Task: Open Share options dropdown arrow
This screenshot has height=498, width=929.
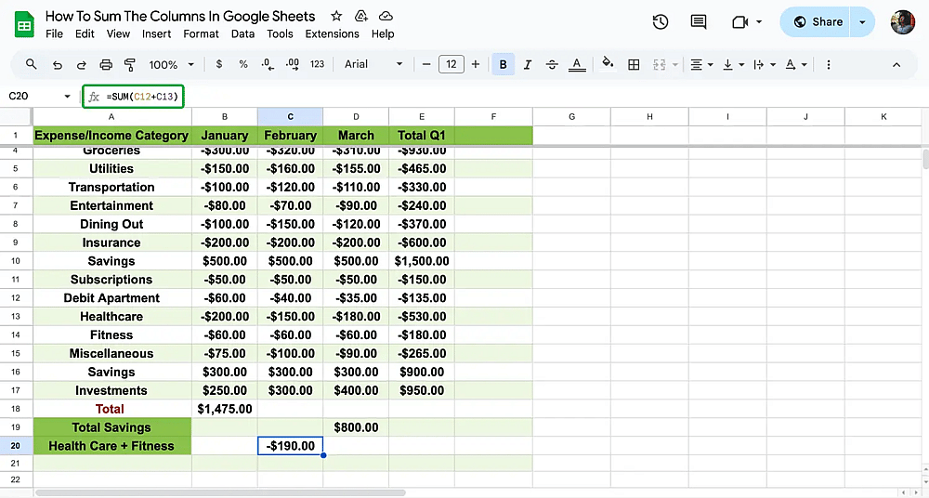Action: point(863,22)
